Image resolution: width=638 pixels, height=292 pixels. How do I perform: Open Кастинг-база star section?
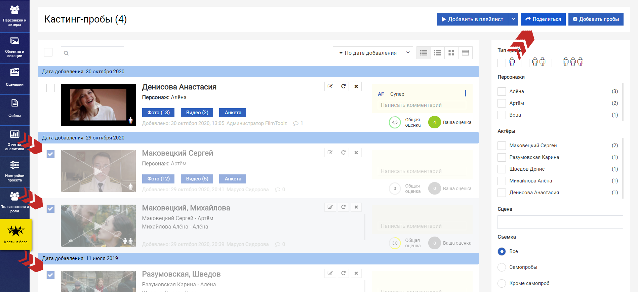(x=16, y=234)
